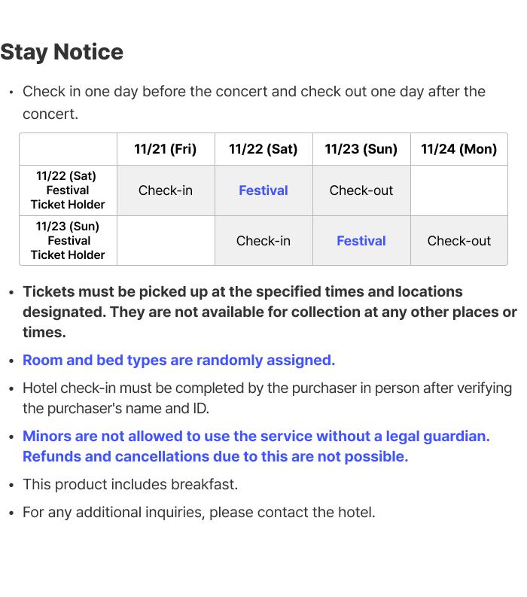Click the "11/21 (Fri)" column header
Viewport: 527px width, 597px height.
click(x=166, y=149)
